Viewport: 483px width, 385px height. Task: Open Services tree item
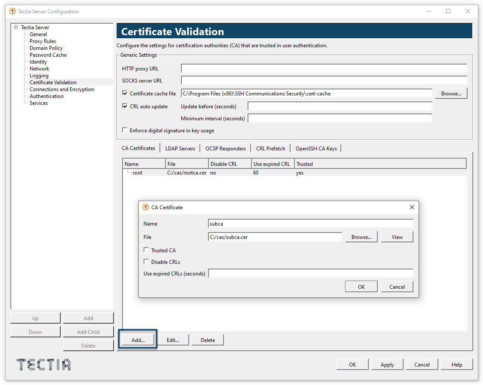[x=39, y=103]
